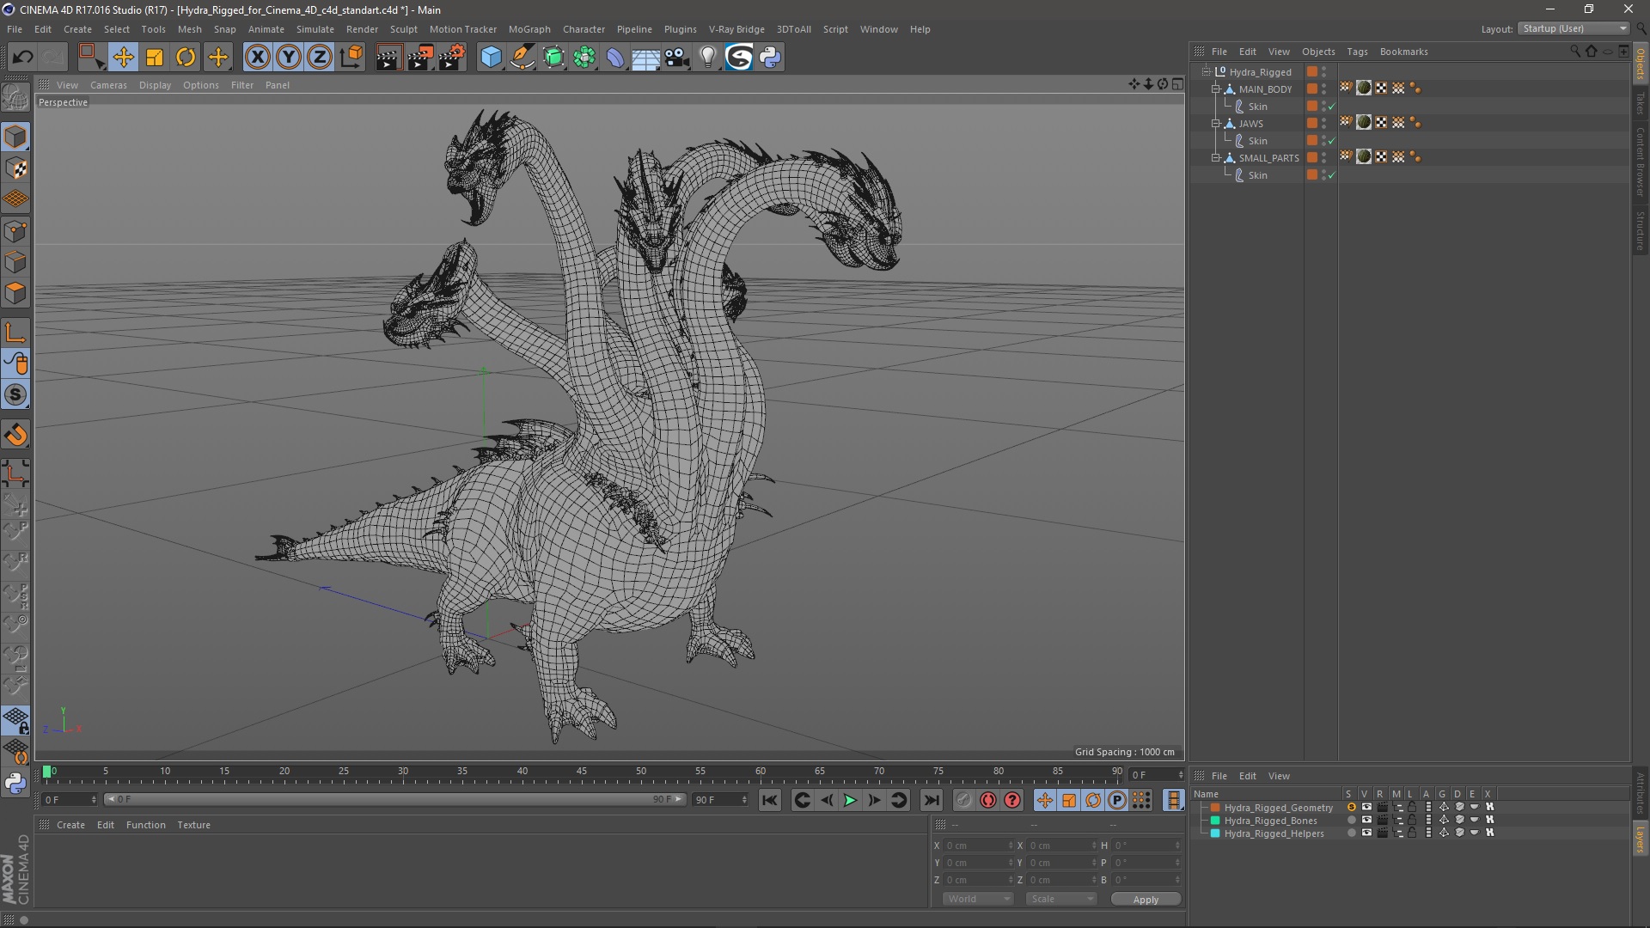Open the Mesh menu in top bar
1650x928 pixels.
tap(189, 28)
